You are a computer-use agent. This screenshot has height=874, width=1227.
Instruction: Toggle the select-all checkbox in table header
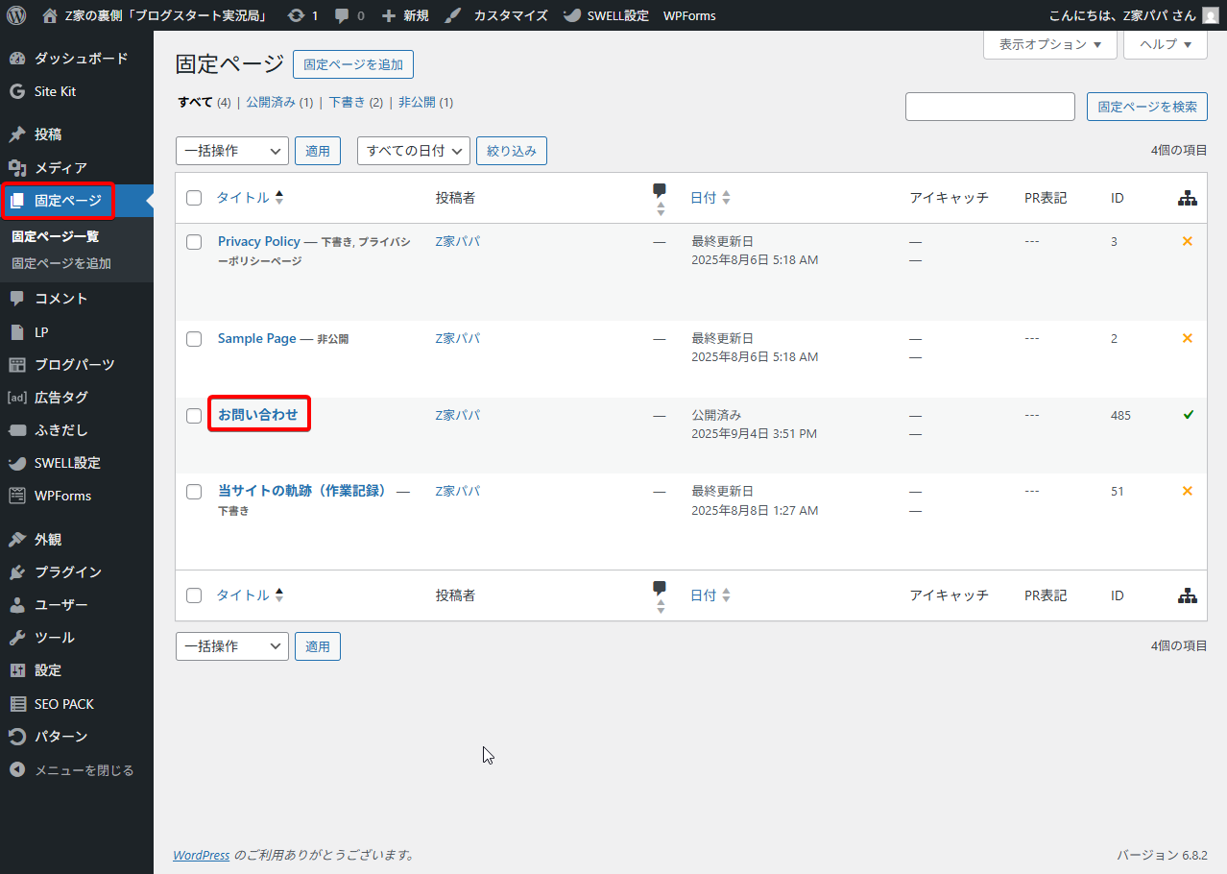pyautogui.click(x=194, y=198)
